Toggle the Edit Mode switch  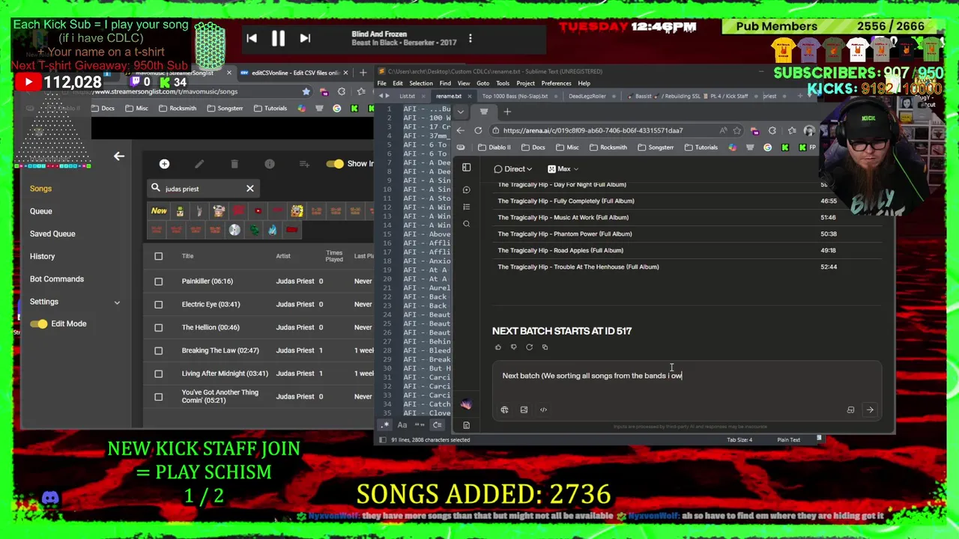pyautogui.click(x=39, y=323)
